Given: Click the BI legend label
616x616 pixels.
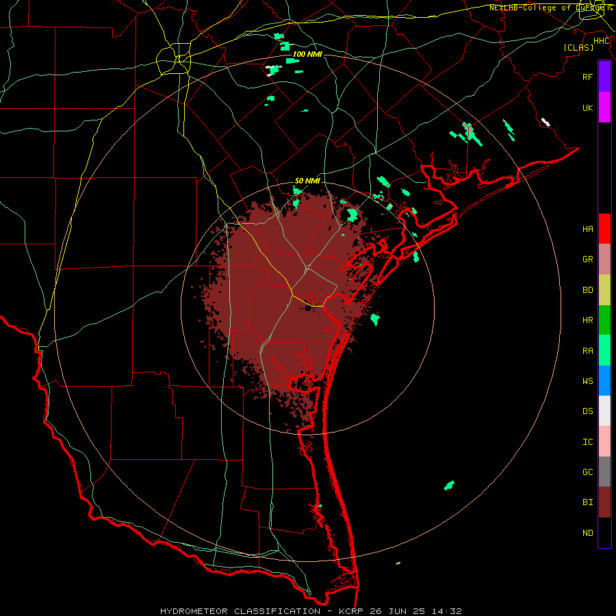Looking at the screenshot, I should tap(587, 502).
